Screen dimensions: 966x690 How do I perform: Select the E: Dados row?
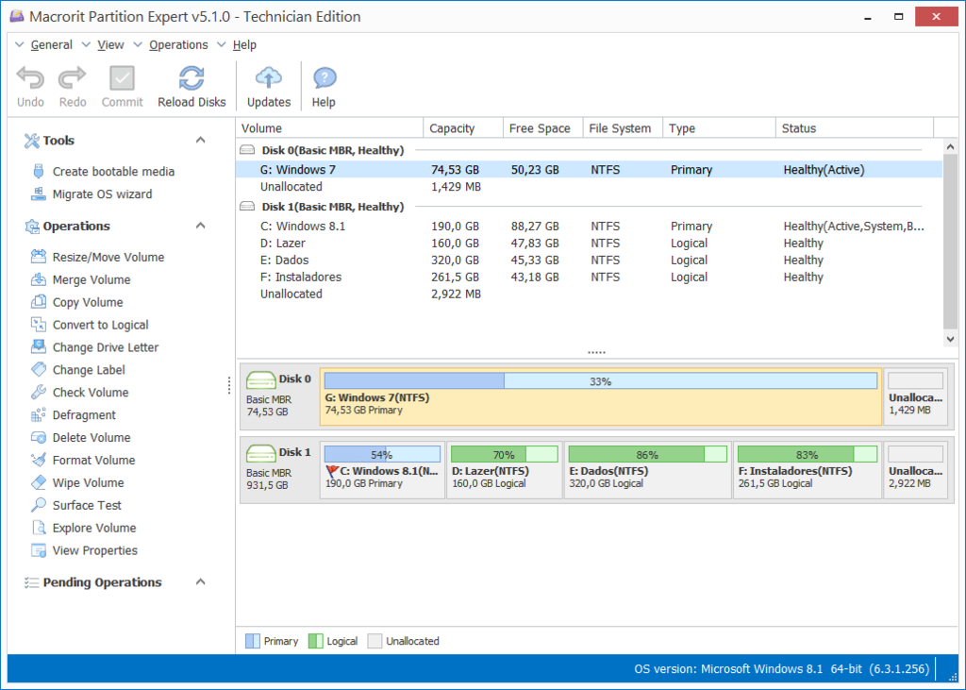click(589, 261)
